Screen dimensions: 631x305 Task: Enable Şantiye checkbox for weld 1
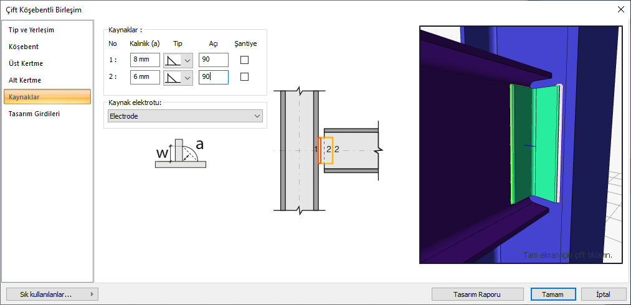pyautogui.click(x=245, y=60)
